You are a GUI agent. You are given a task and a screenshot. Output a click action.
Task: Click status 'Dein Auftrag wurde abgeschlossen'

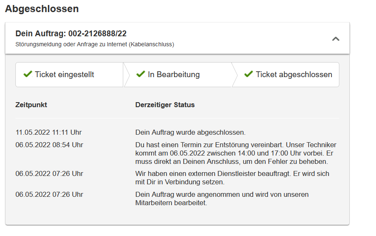(190, 133)
